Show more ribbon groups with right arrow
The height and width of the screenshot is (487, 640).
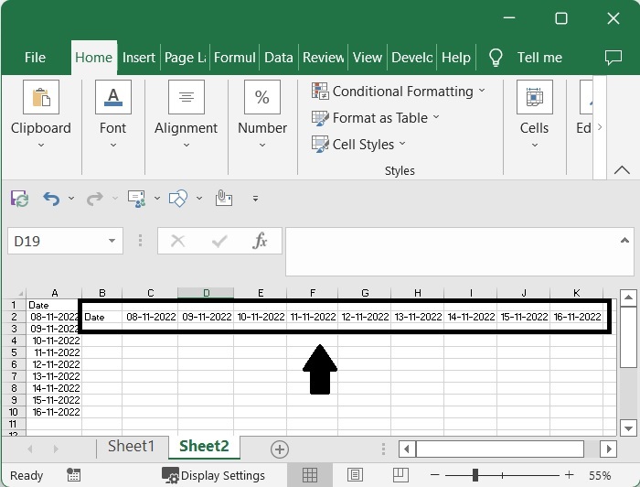[x=599, y=127]
